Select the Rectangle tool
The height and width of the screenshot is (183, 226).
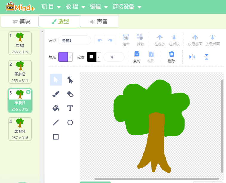(x=56, y=137)
